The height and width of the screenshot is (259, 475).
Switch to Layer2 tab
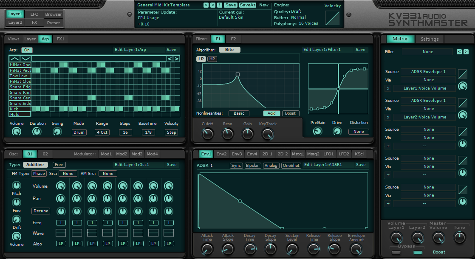[15, 23]
